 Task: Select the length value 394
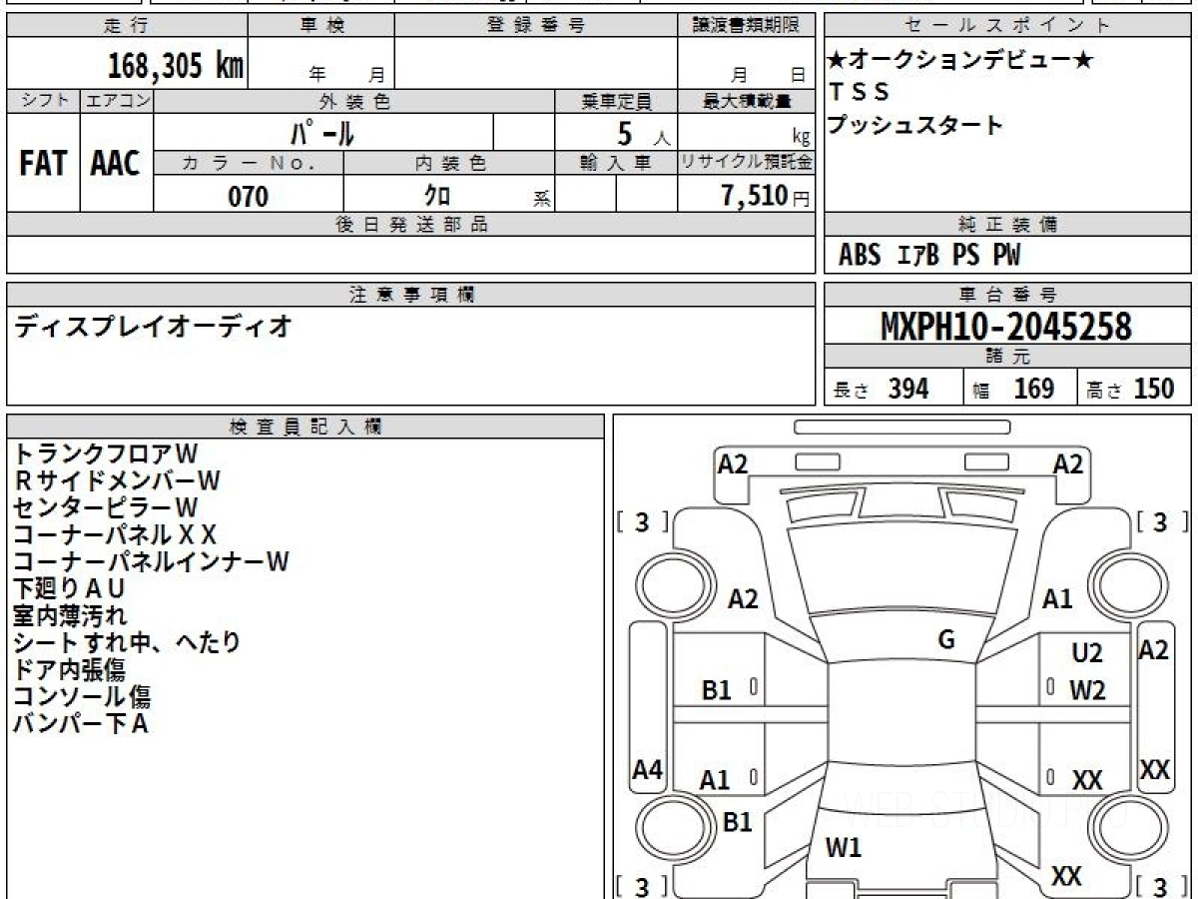pyautogui.click(x=908, y=389)
